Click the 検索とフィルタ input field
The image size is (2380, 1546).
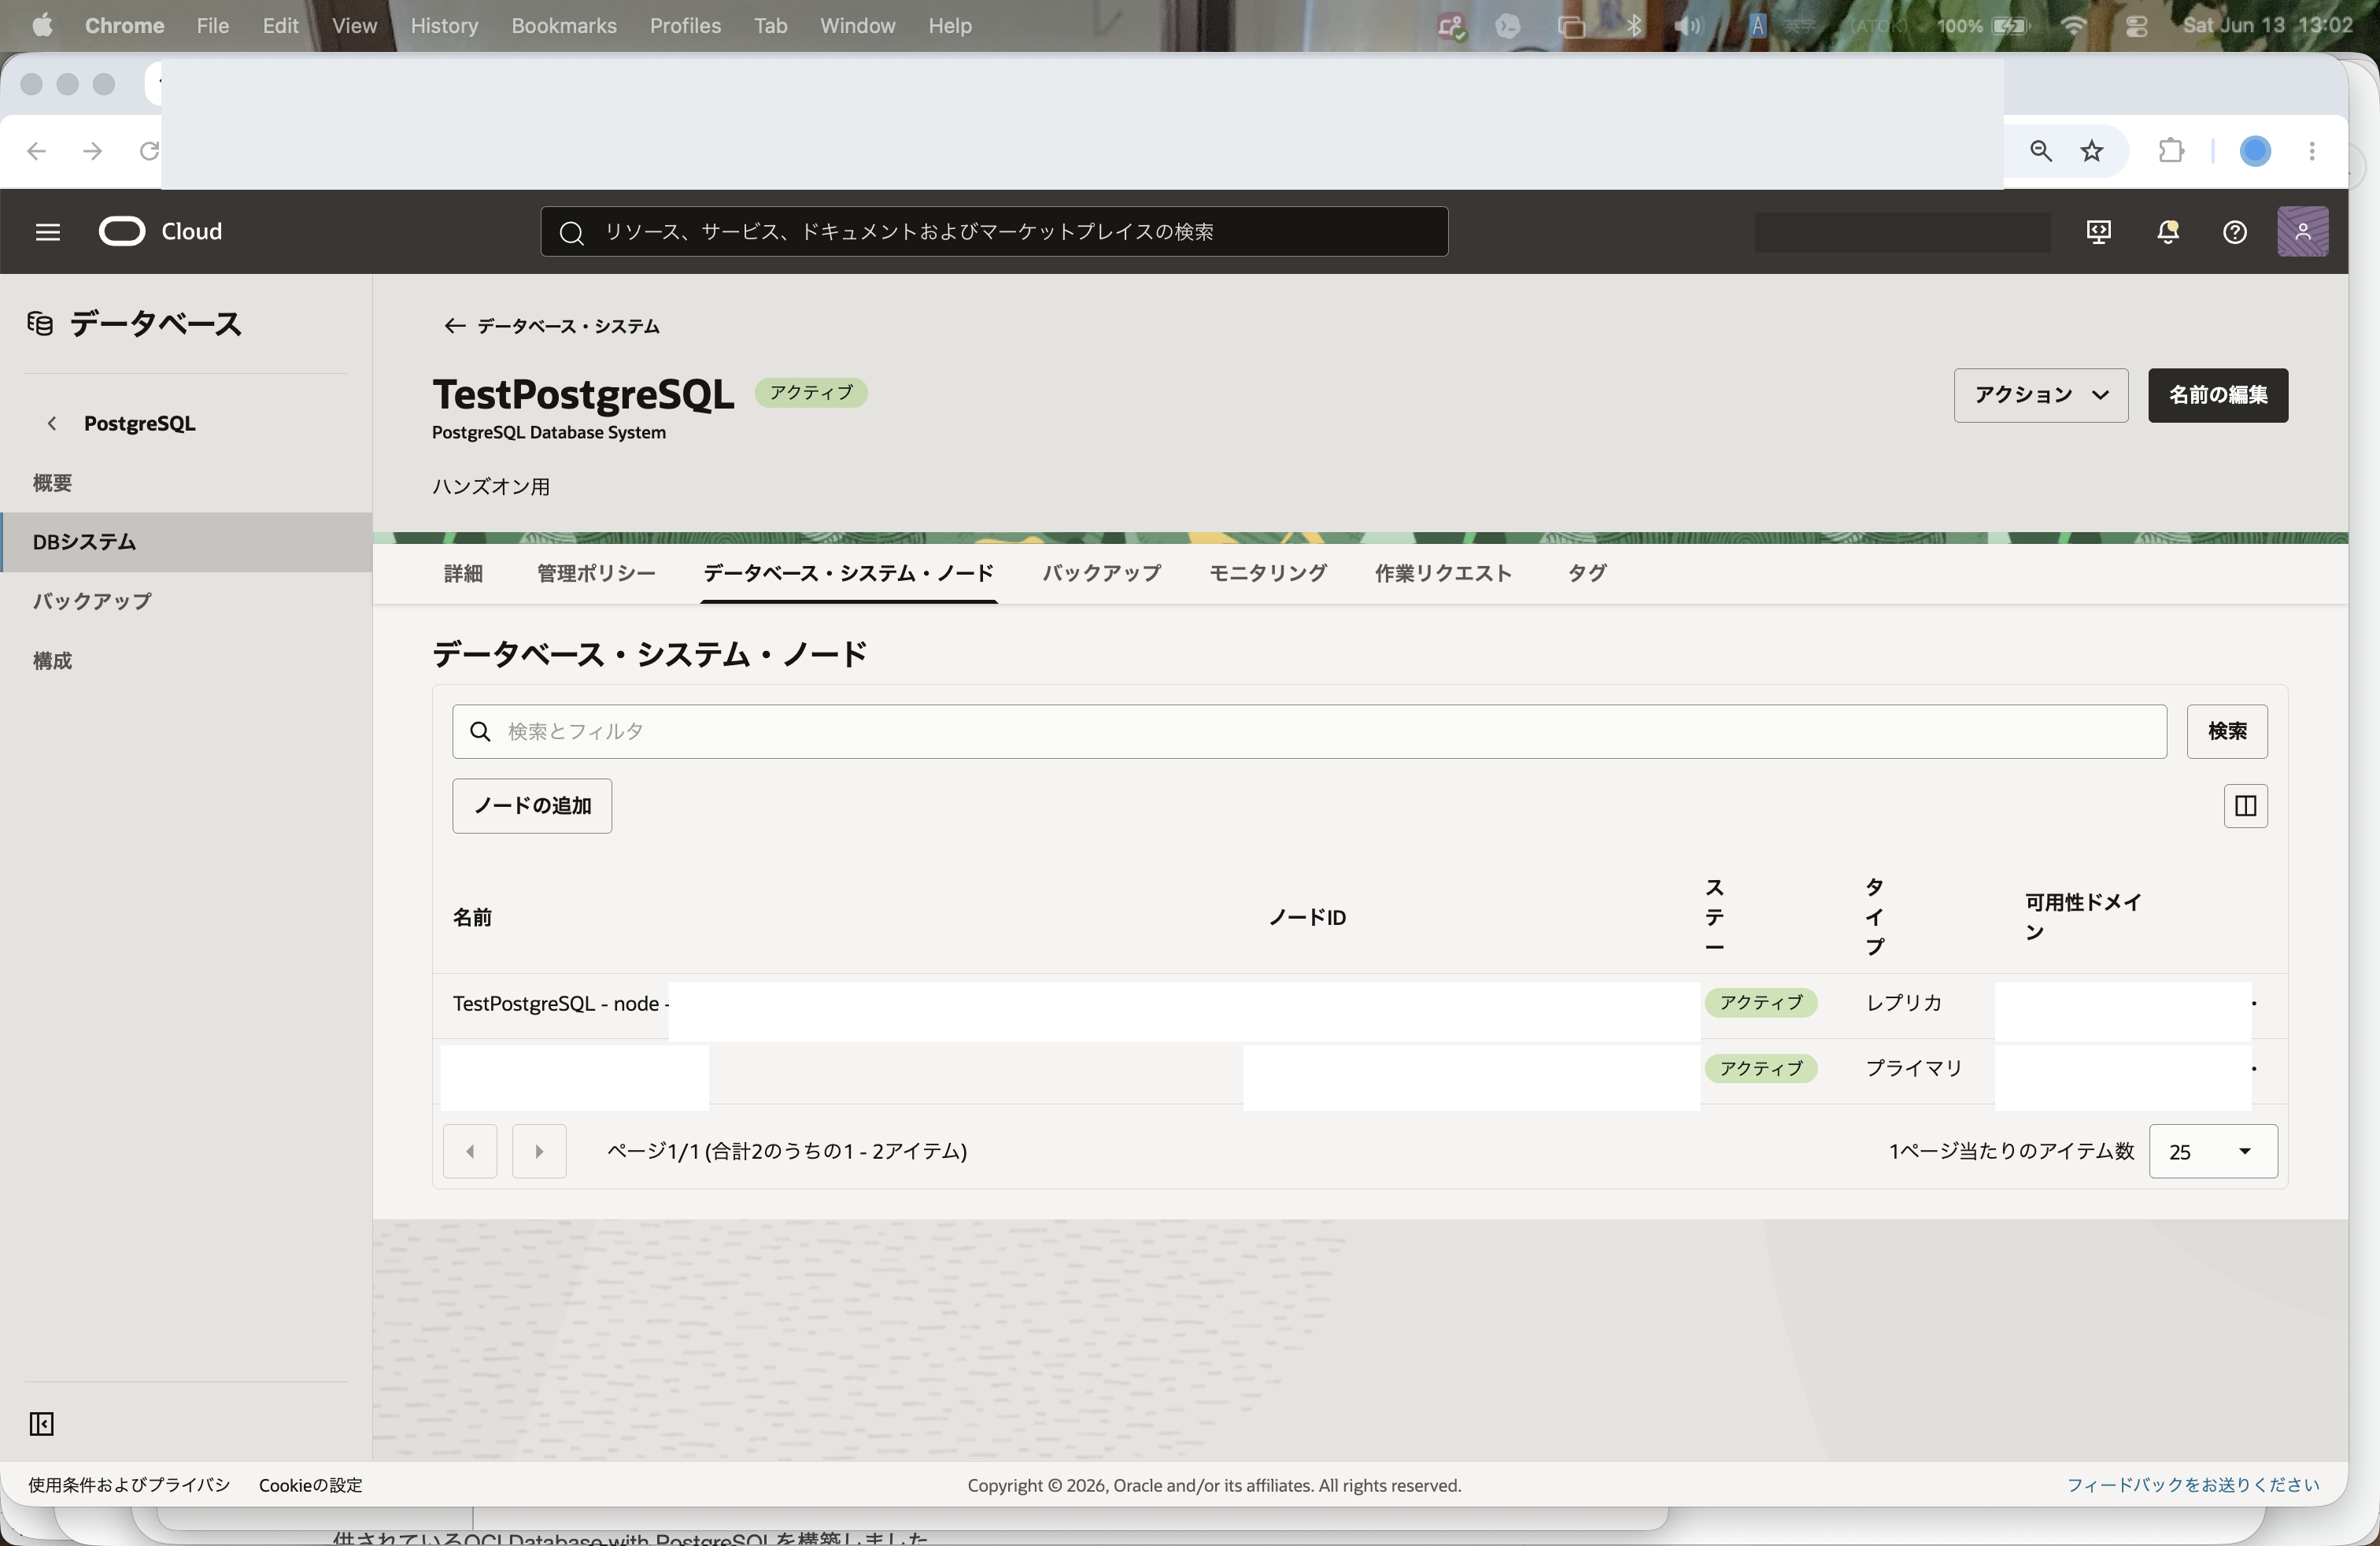click(1309, 731)
